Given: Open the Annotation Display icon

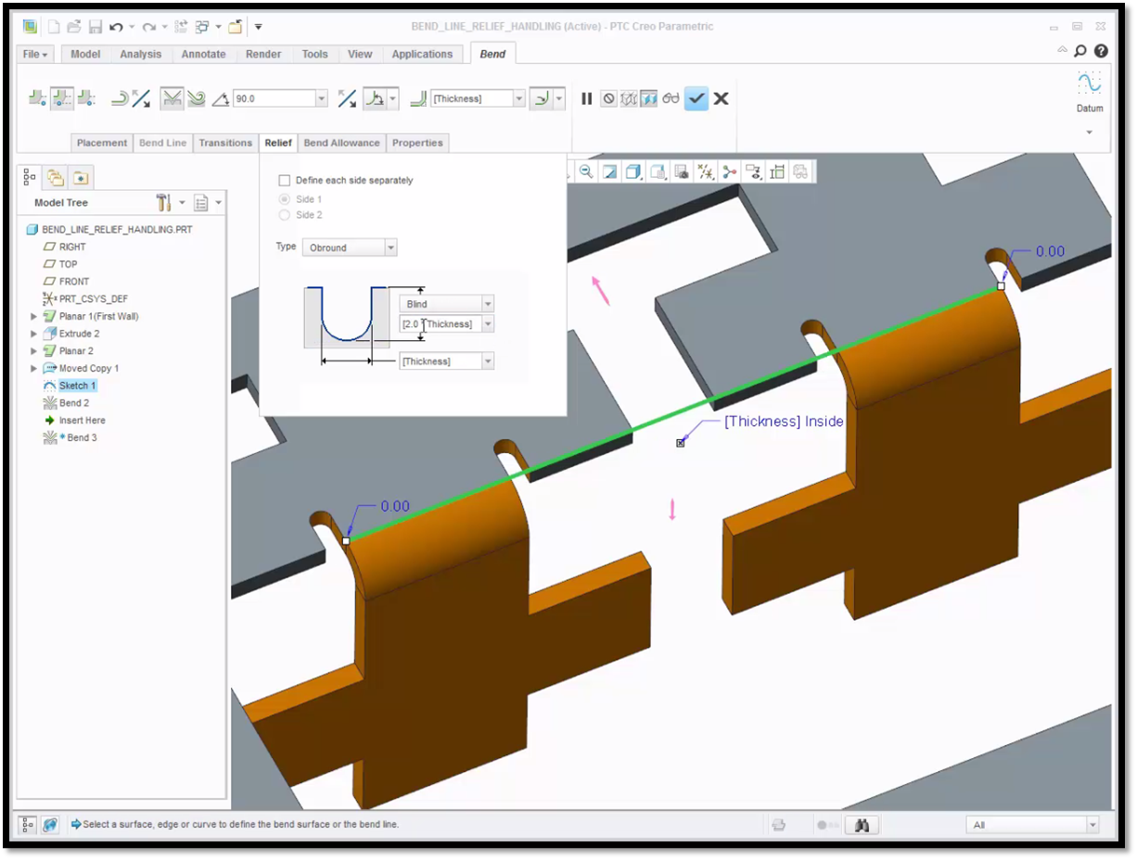Looking at the screenshot, I should (754, 171).
